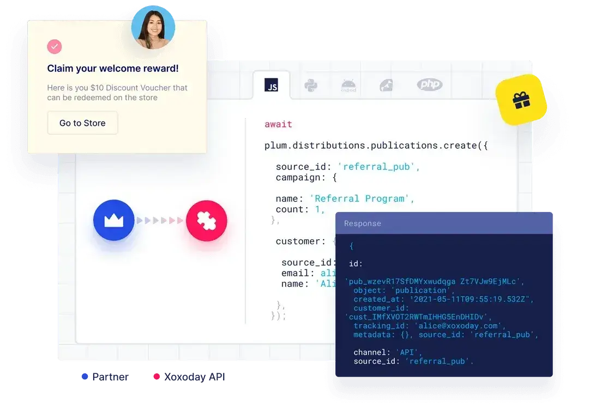589x406 pixels.
Task: Select the horse logo language tab
Action: (x=386, y=85)
